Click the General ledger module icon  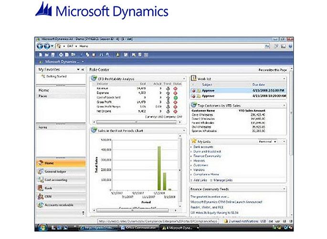coord(41,172)
